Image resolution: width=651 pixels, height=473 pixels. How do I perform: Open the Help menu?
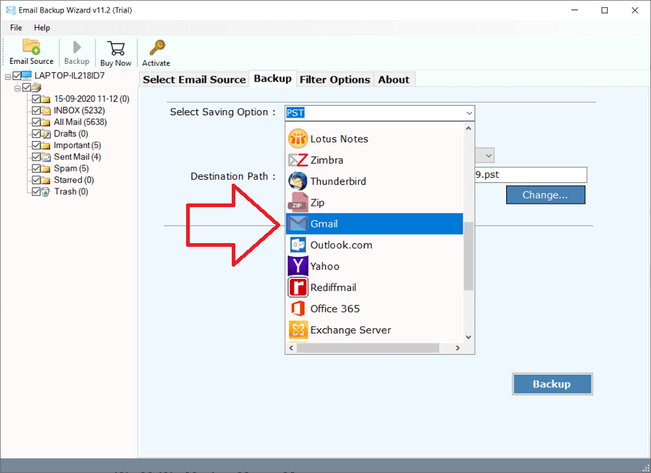tap(42, 28)
